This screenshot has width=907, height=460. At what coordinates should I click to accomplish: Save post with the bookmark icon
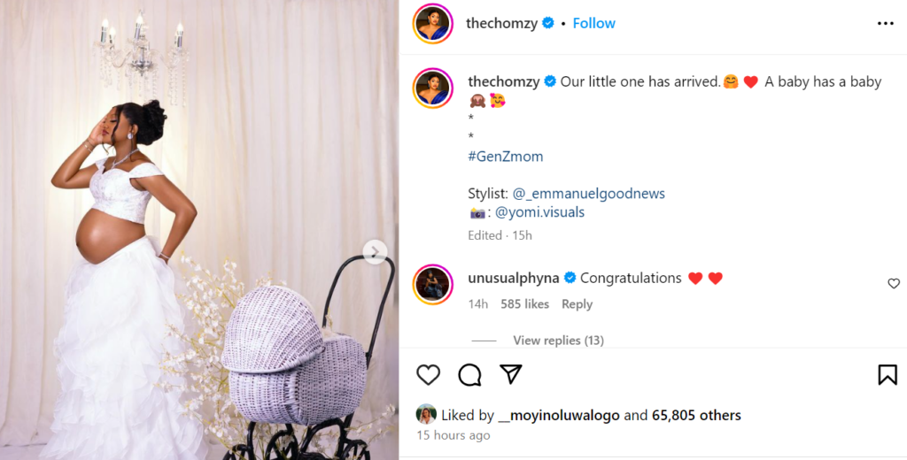pyautogui.click(x=887, y=375)
